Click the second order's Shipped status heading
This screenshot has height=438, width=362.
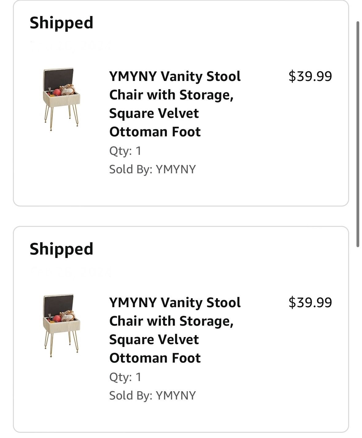61,249
